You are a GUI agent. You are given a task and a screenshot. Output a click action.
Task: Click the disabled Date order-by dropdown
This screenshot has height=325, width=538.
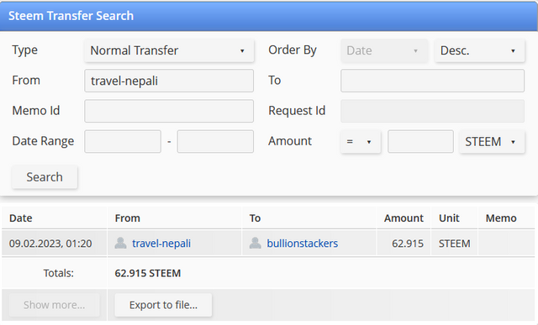pyautogui.click(x=384, y=50)
